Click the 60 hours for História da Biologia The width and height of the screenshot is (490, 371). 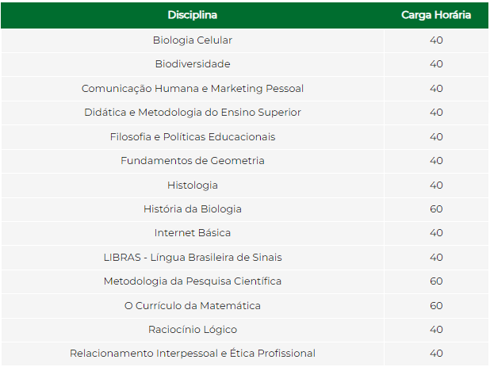click(x=436, y=209)
